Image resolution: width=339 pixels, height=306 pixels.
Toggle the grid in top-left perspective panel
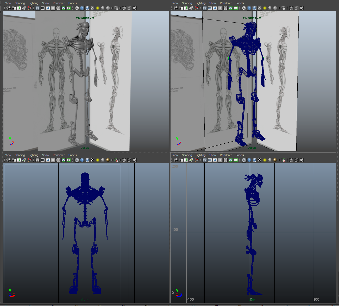pos(37,8)
